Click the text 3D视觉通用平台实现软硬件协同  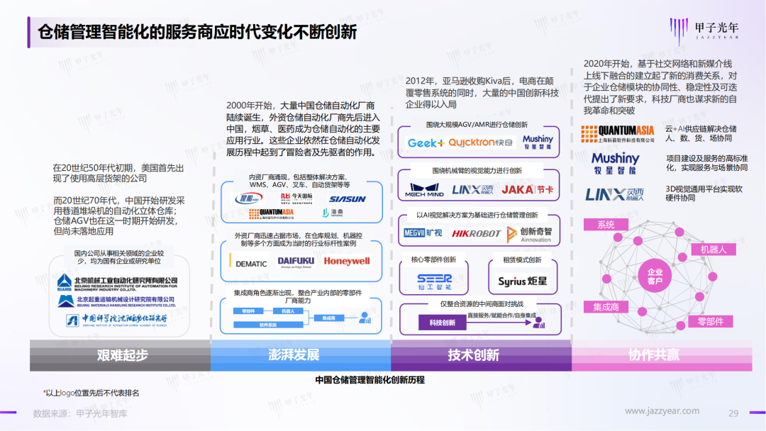704,194
